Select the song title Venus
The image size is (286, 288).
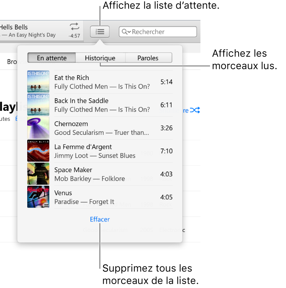tap(63, 193)
